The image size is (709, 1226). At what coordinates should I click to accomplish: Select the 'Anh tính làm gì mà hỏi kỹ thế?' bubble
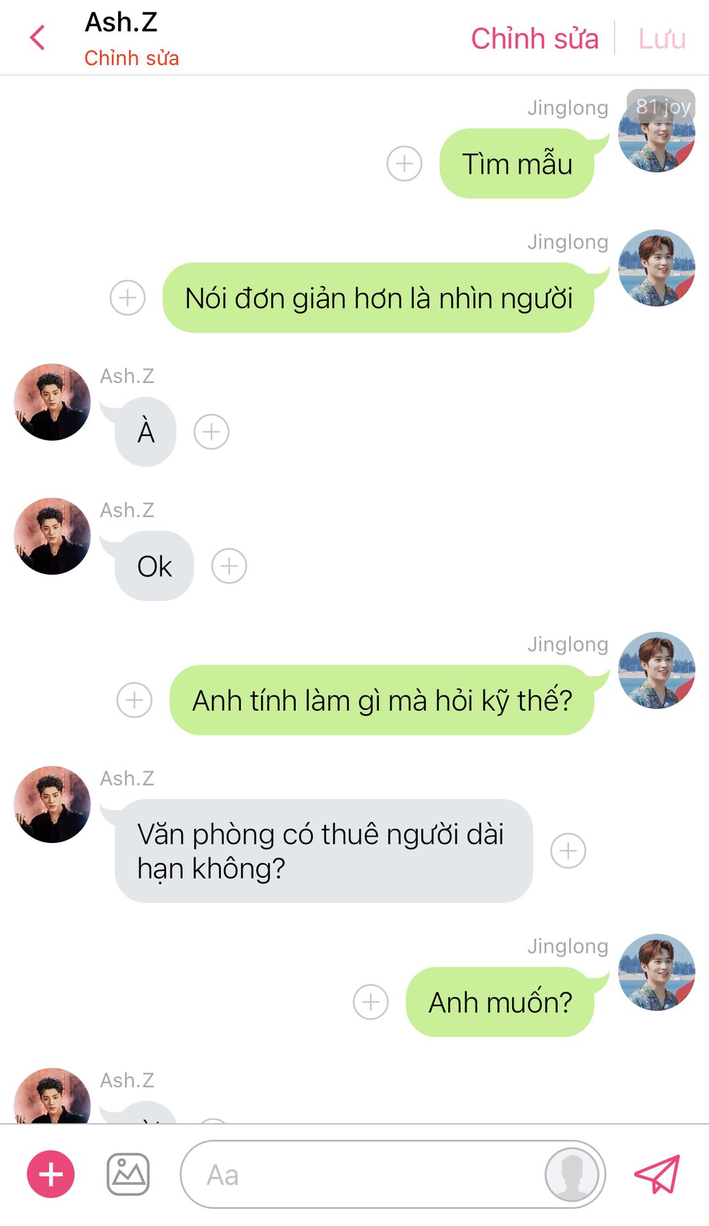(382, 700)
